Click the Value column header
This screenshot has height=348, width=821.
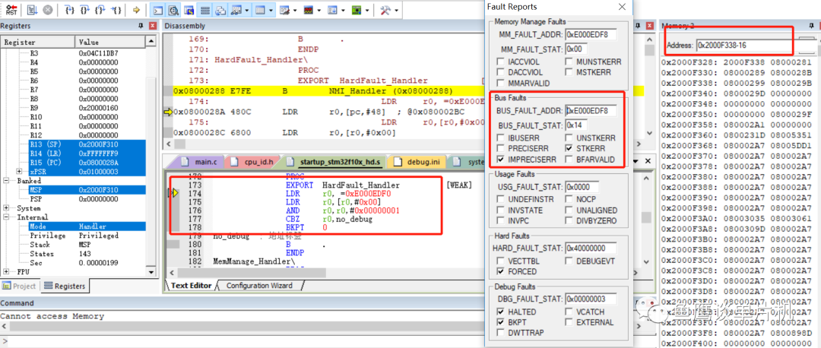[111, 42]
